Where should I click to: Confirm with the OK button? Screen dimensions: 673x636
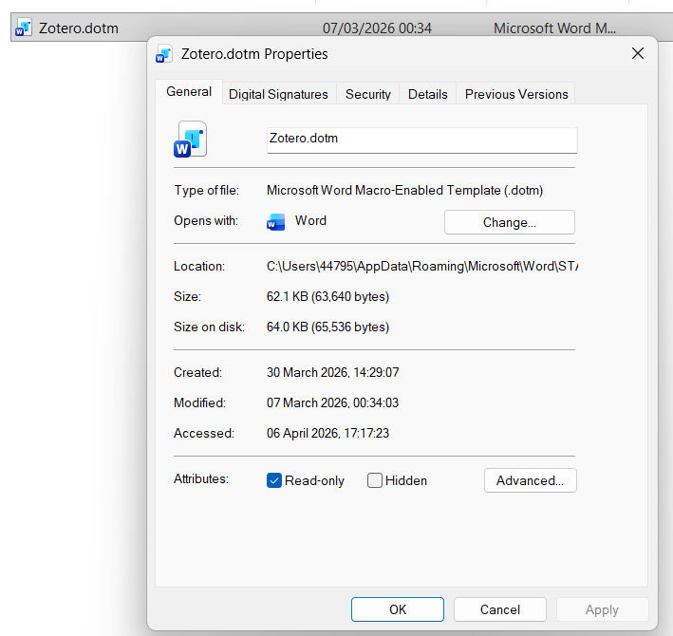pos(398,609)
